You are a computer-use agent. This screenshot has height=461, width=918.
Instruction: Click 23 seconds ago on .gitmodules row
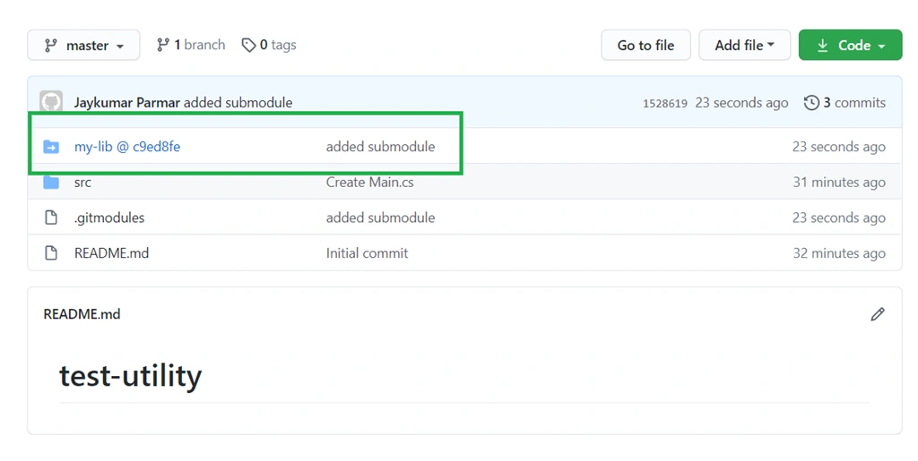click(839, 218)
